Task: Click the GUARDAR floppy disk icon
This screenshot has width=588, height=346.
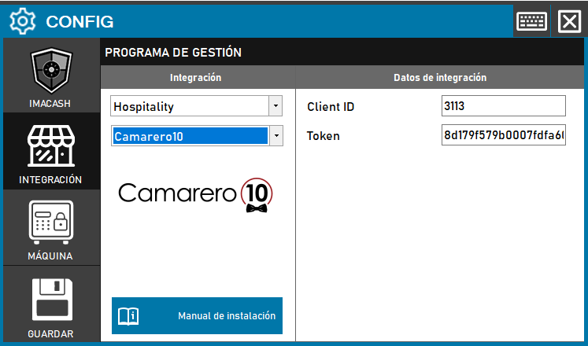Action: coord(51,299)
